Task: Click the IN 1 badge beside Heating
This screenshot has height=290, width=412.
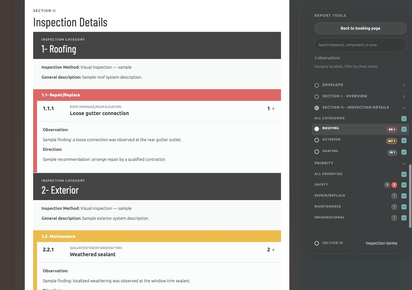Action: (x=392, y=152)
